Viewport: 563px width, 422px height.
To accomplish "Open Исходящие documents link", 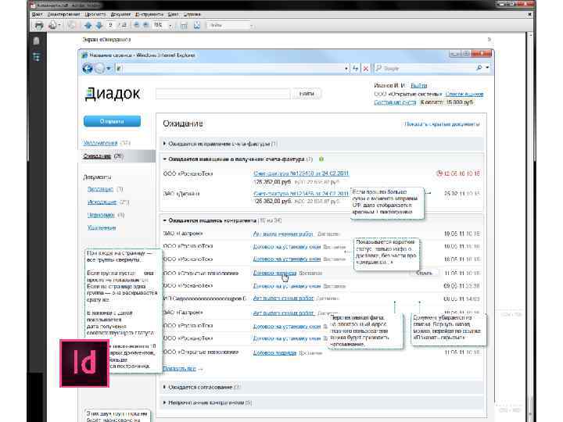I will pyautogui.click(x=102, y=202).
